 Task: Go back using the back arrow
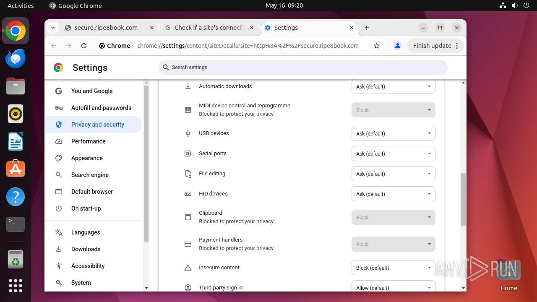tap(54, 46)
